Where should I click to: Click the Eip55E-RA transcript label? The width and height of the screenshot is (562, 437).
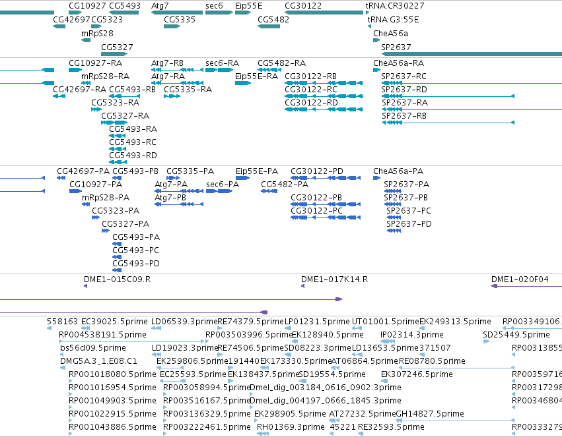[257, 76]
